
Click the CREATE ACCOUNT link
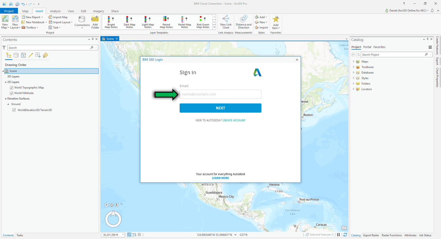coord(234,121)
